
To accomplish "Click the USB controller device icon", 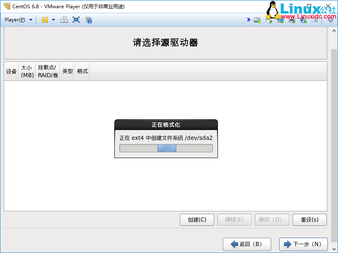I will [x=314, y=19].
